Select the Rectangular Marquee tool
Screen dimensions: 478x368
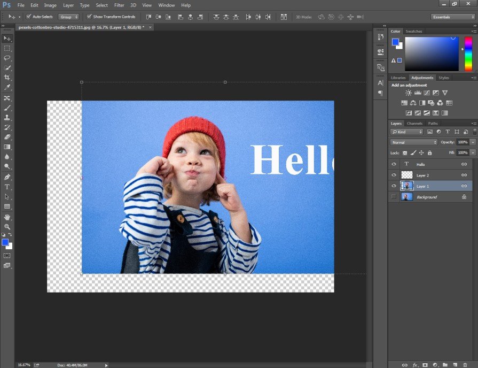(x=7, y=48)
